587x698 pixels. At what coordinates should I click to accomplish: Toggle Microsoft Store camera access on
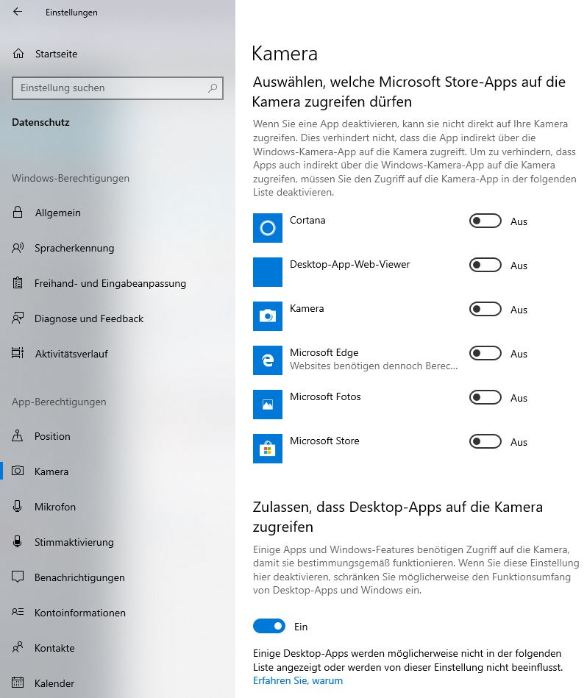tap(485, 442)
